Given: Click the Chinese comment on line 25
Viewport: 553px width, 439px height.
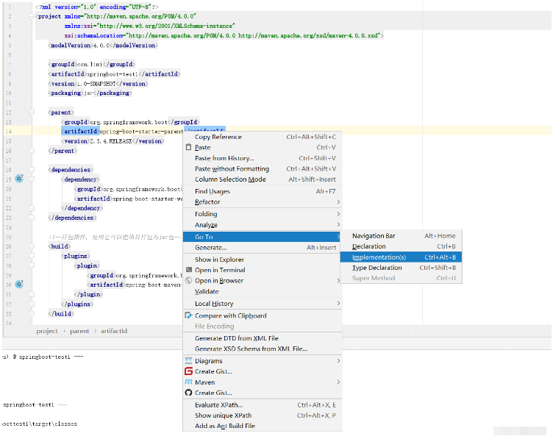Looking at the screenshot, I should (116, 237).
